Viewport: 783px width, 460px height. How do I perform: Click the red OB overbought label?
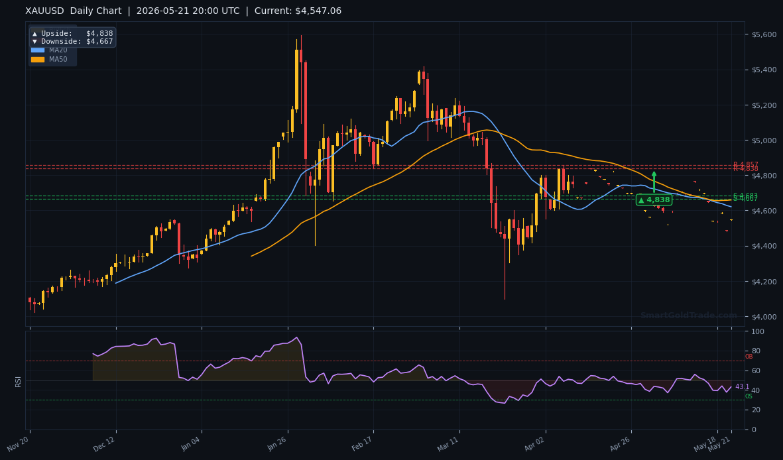[x=749, y=357]
